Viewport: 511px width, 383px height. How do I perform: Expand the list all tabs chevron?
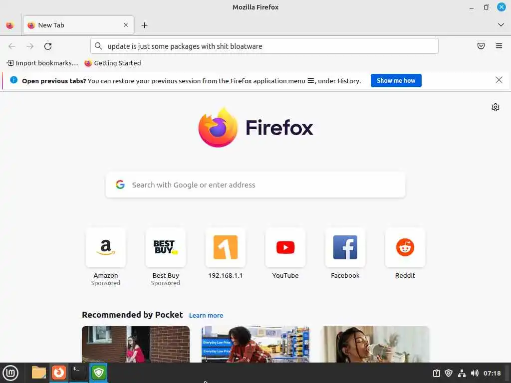[x=501, y=25]
